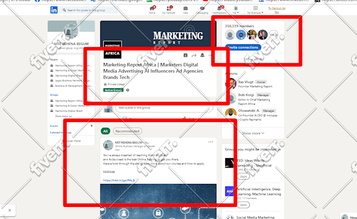Click Show all under members

[253, 59]
